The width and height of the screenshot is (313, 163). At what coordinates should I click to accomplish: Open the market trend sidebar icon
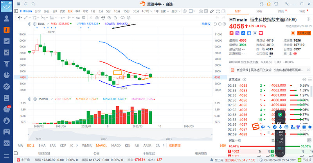point(7,41)
